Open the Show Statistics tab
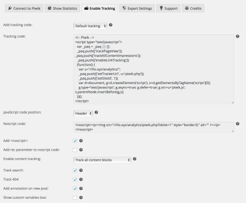 coord(62,8)
